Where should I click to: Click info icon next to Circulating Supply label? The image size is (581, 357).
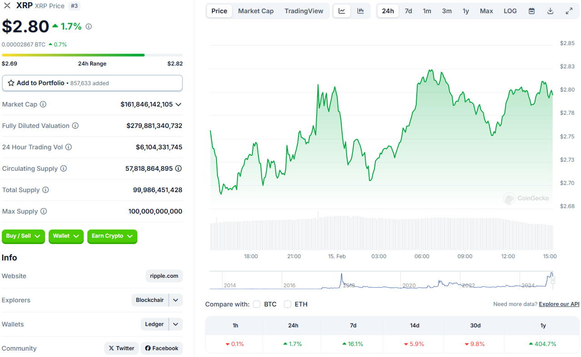(64, 168)
